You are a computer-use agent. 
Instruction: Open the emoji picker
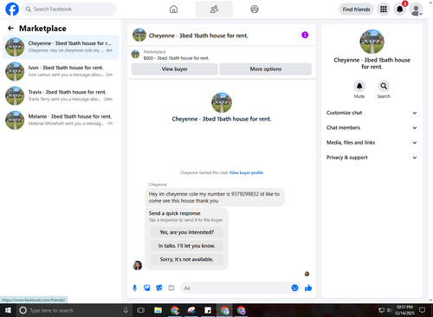[294, 288]
